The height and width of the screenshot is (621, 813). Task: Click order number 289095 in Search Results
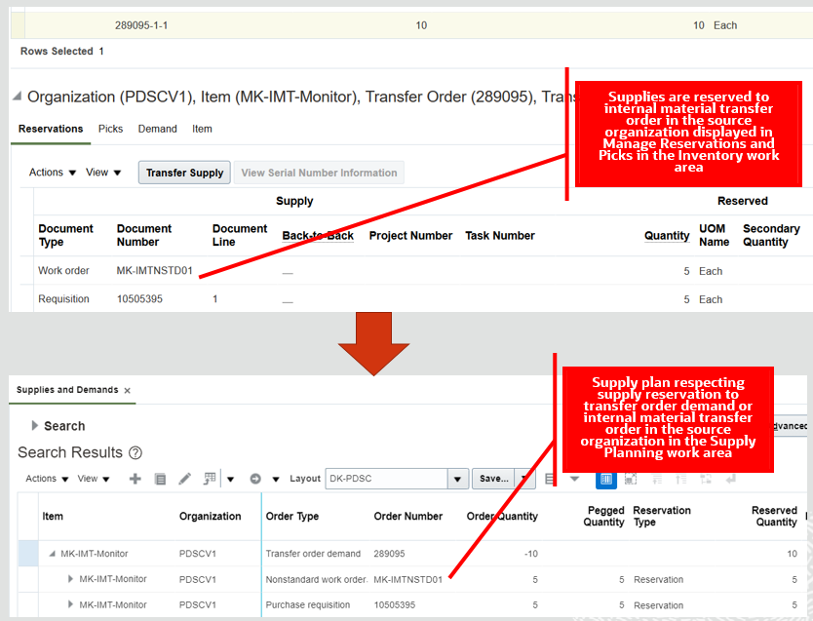point(389,554)
